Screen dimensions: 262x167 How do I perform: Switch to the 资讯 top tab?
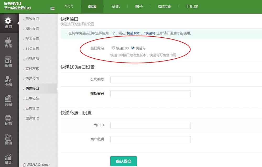coord(116,7)
